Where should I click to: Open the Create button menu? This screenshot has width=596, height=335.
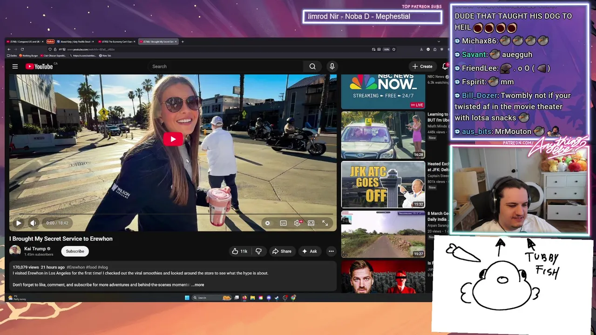click(422, 67)
